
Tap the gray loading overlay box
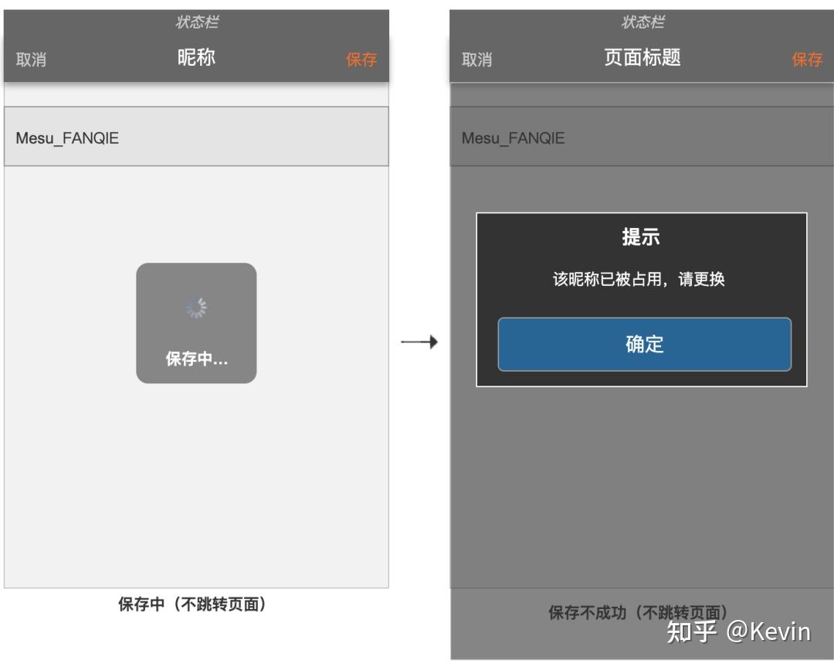tap(196, 323)
